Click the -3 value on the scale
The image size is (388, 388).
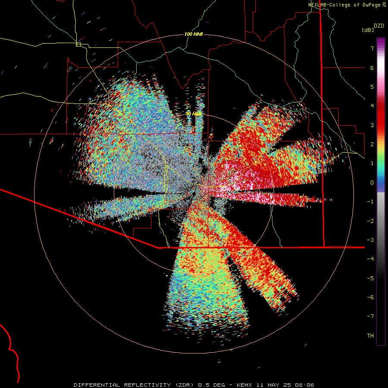click(370, 240)
